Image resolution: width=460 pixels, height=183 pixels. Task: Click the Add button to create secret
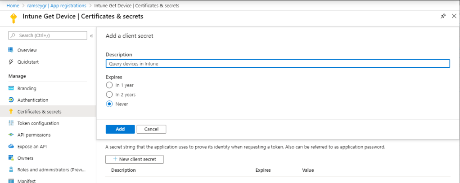click(x=120, y=129)
